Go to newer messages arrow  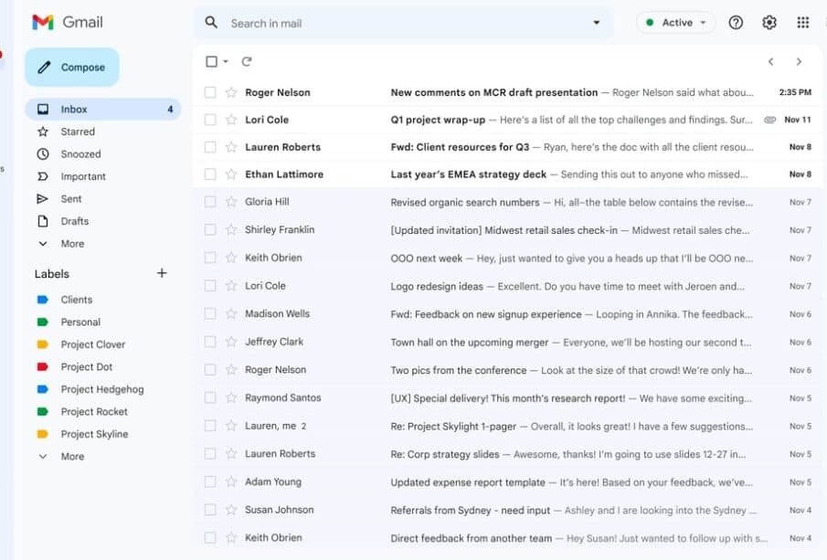point(770,62)
